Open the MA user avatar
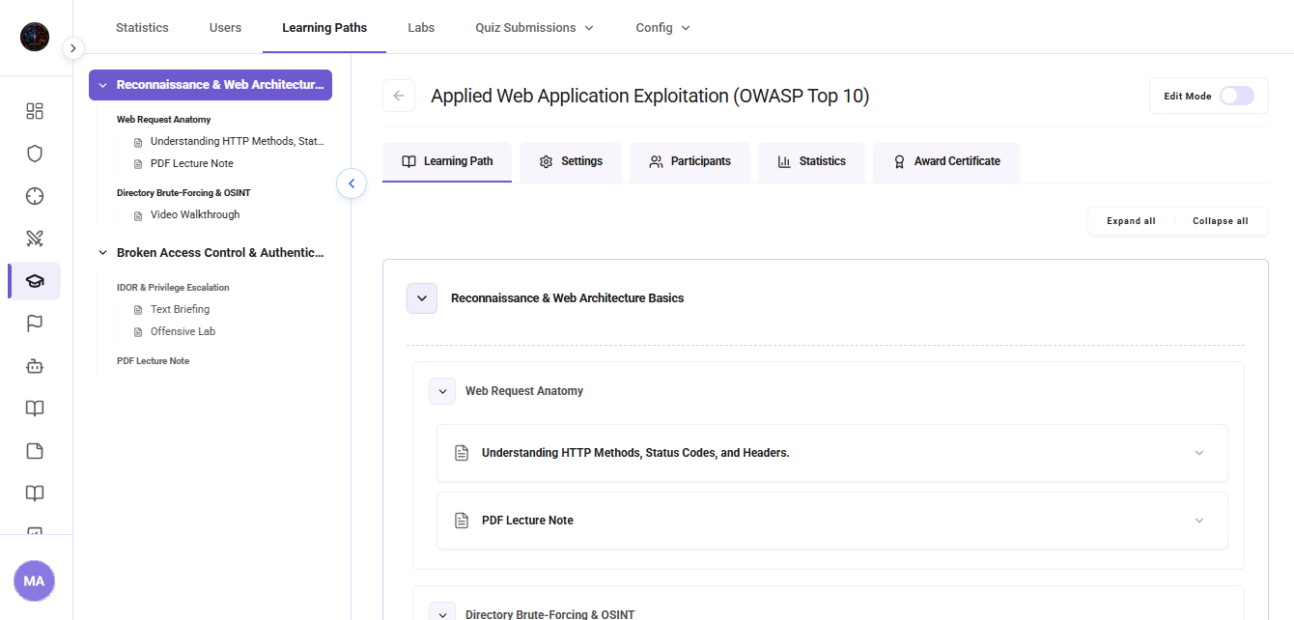Screen dimensions: 1294x620 35,581
